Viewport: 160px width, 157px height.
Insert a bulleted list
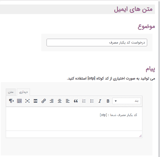(x=92, y=101)
